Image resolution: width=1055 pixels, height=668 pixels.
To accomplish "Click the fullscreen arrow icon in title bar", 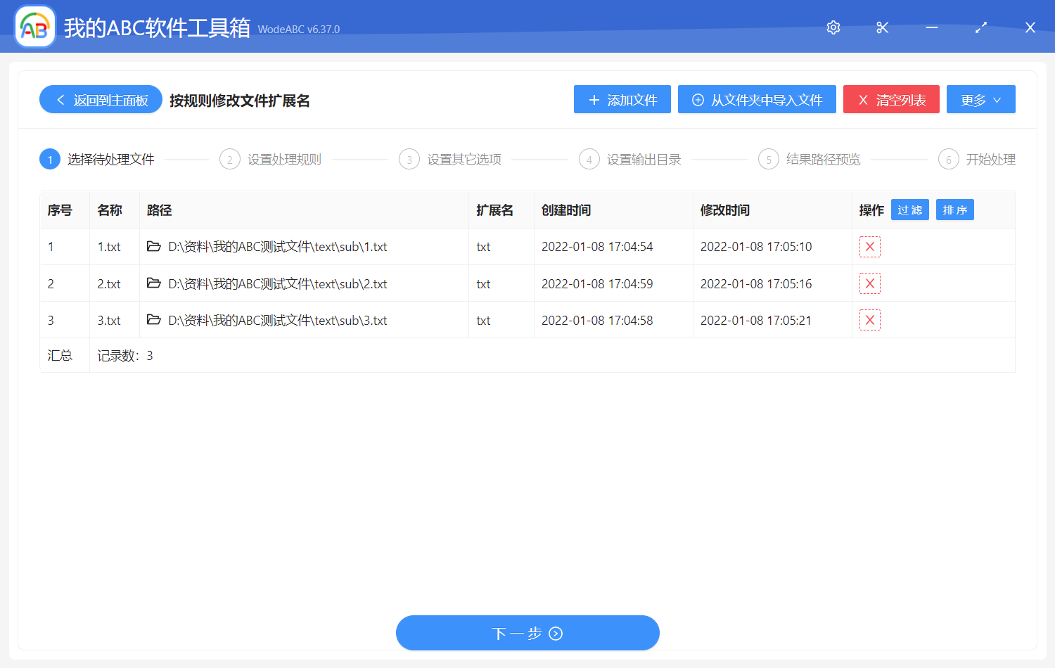I will [980, 27].
